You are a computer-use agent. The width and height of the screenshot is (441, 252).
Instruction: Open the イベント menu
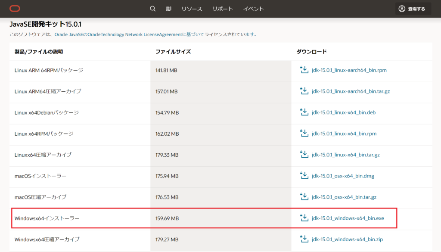click(x=253, y=9)
